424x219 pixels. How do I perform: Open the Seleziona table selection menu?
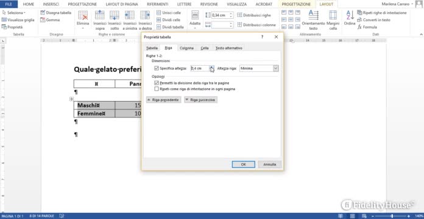[13, 13]
